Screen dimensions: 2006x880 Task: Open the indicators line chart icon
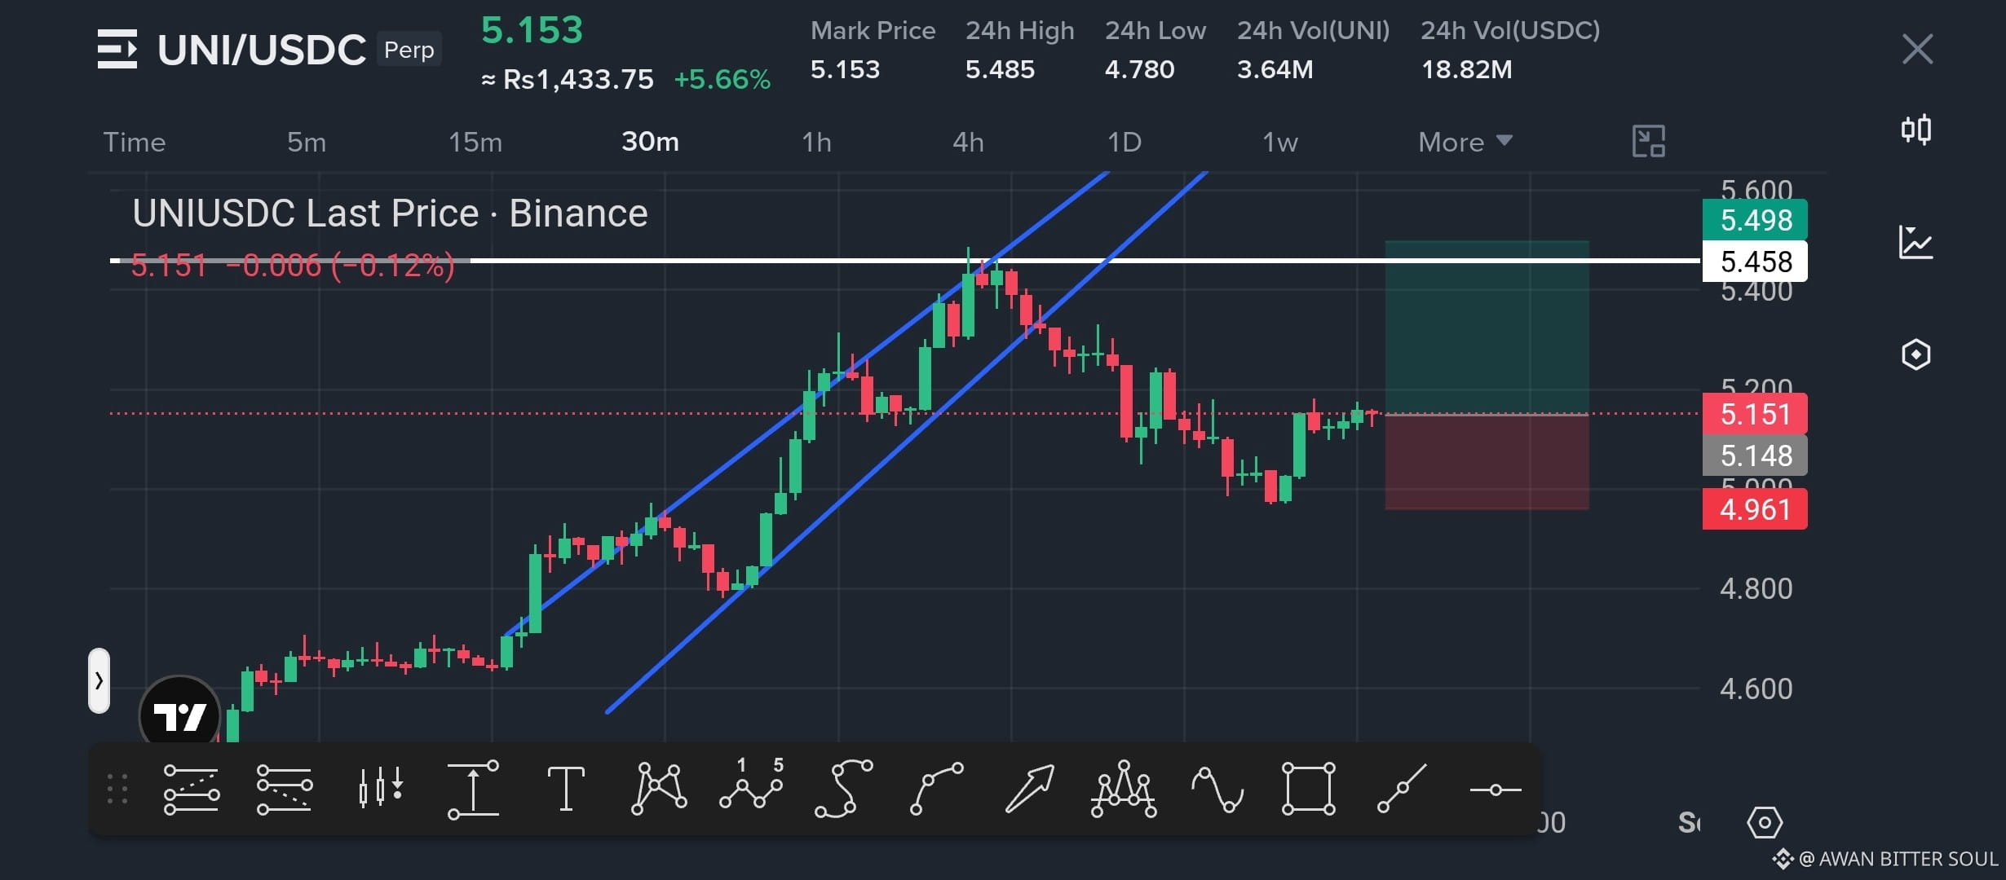pyautogui.click(x=1915, y=242)
